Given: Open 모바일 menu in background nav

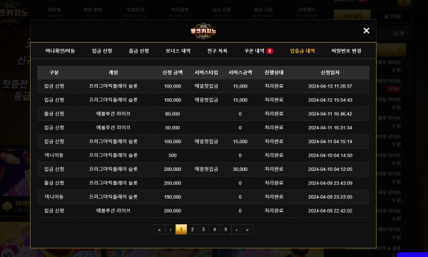Looking at the screenshot, I should pyautogui.click(x=54, y=12).
